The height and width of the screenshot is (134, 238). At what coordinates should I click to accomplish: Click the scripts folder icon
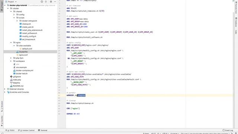pyautogui.click(x=17, y=17)
